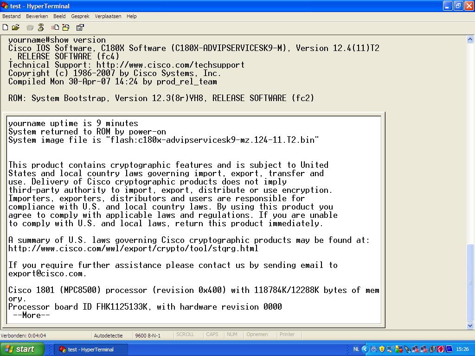
Task: Expand hidden system tray icons arrow
Action: click(x=365, y=349)
